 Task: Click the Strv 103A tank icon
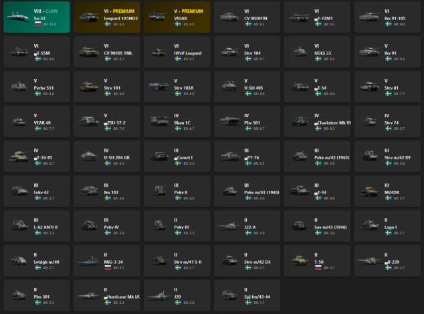click(158, 86)
